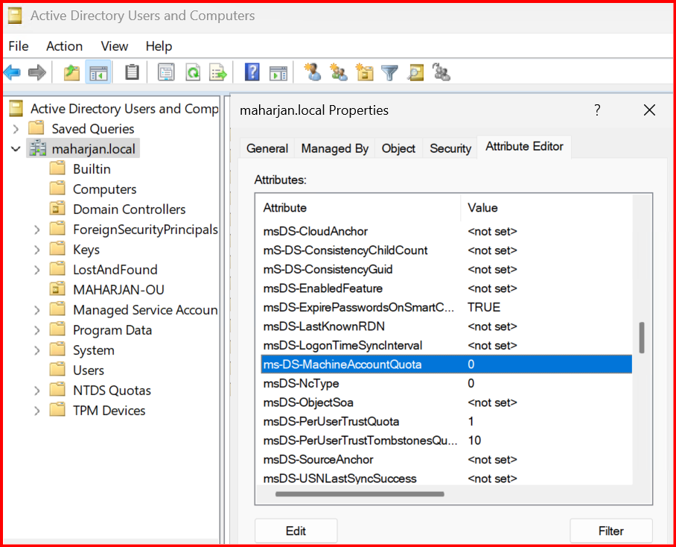Click the Find Objects toolbar icon
The width and height of the screenshot is (676, 547).
[x=415, y=72]
